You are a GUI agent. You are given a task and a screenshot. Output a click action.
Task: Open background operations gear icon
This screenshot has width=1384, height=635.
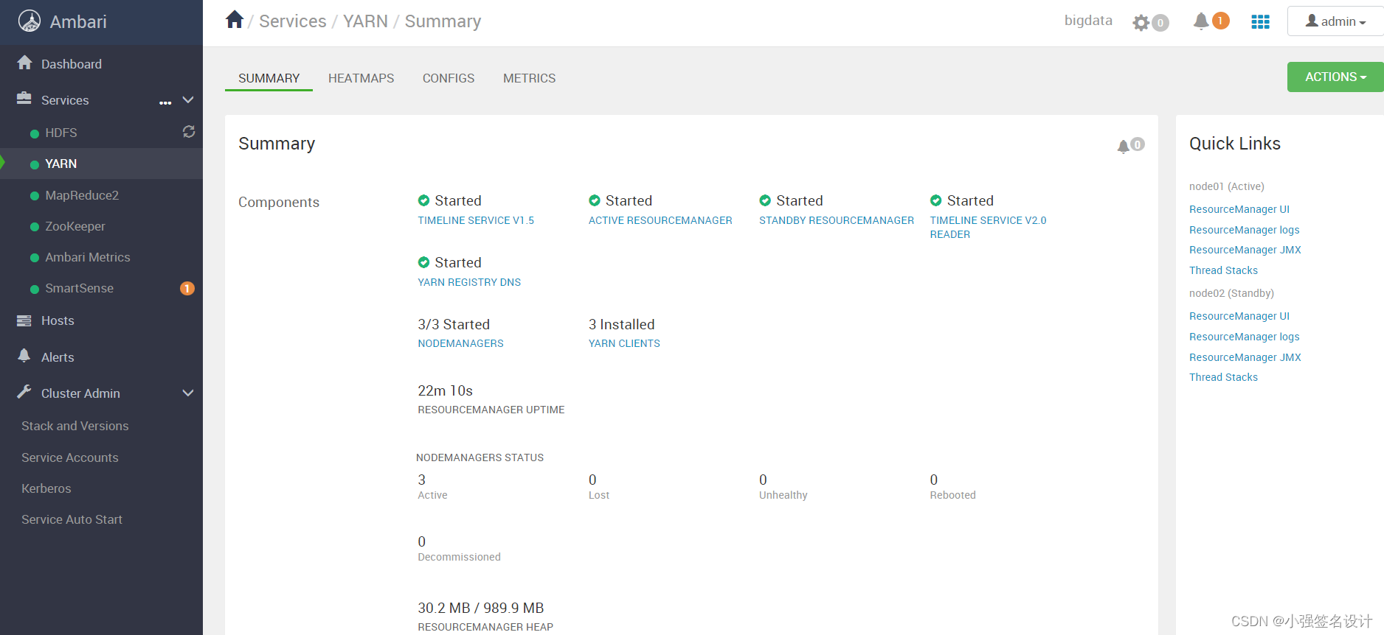[x=1141, y=23]
